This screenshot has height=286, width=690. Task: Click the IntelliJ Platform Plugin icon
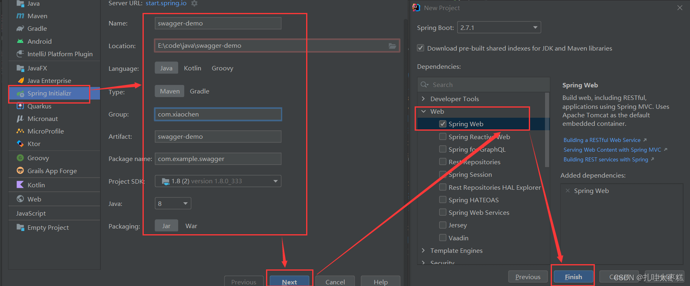click(20, 54)
